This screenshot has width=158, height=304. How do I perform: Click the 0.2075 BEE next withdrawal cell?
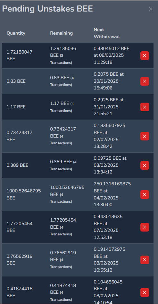coord(109,81)
